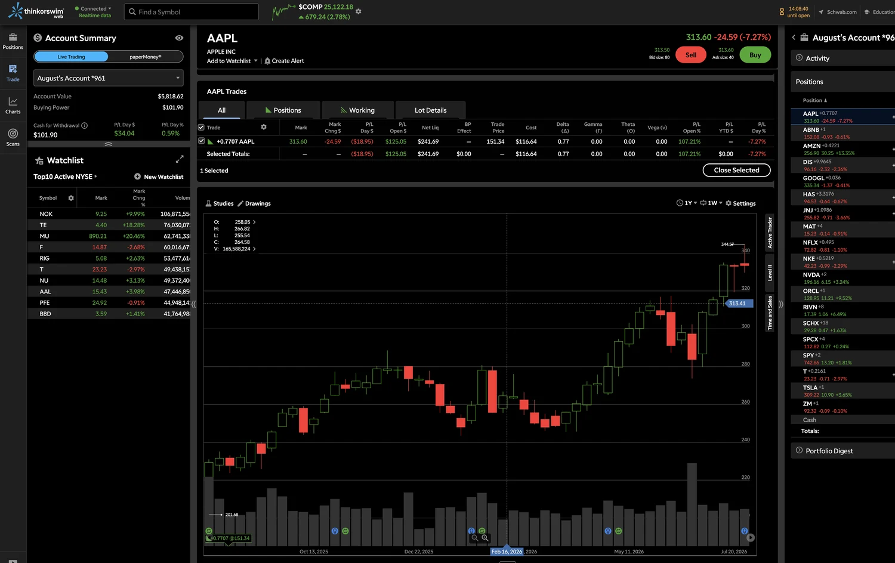Go back using the account panel chevron
This screenshot has width=895, height=563.
pyautogui.click(x=794, y=38)
